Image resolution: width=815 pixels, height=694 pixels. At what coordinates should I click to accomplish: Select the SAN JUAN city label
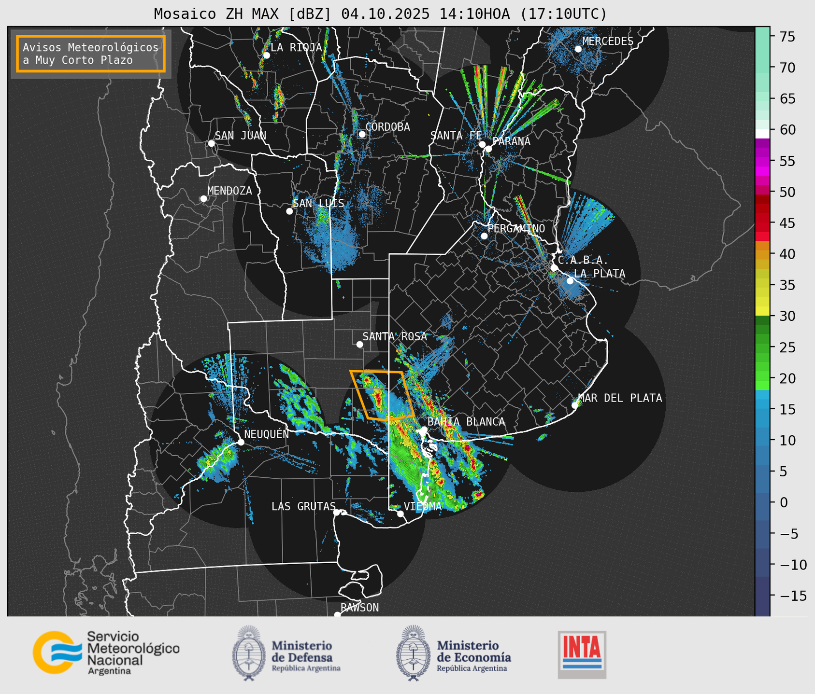241,136
